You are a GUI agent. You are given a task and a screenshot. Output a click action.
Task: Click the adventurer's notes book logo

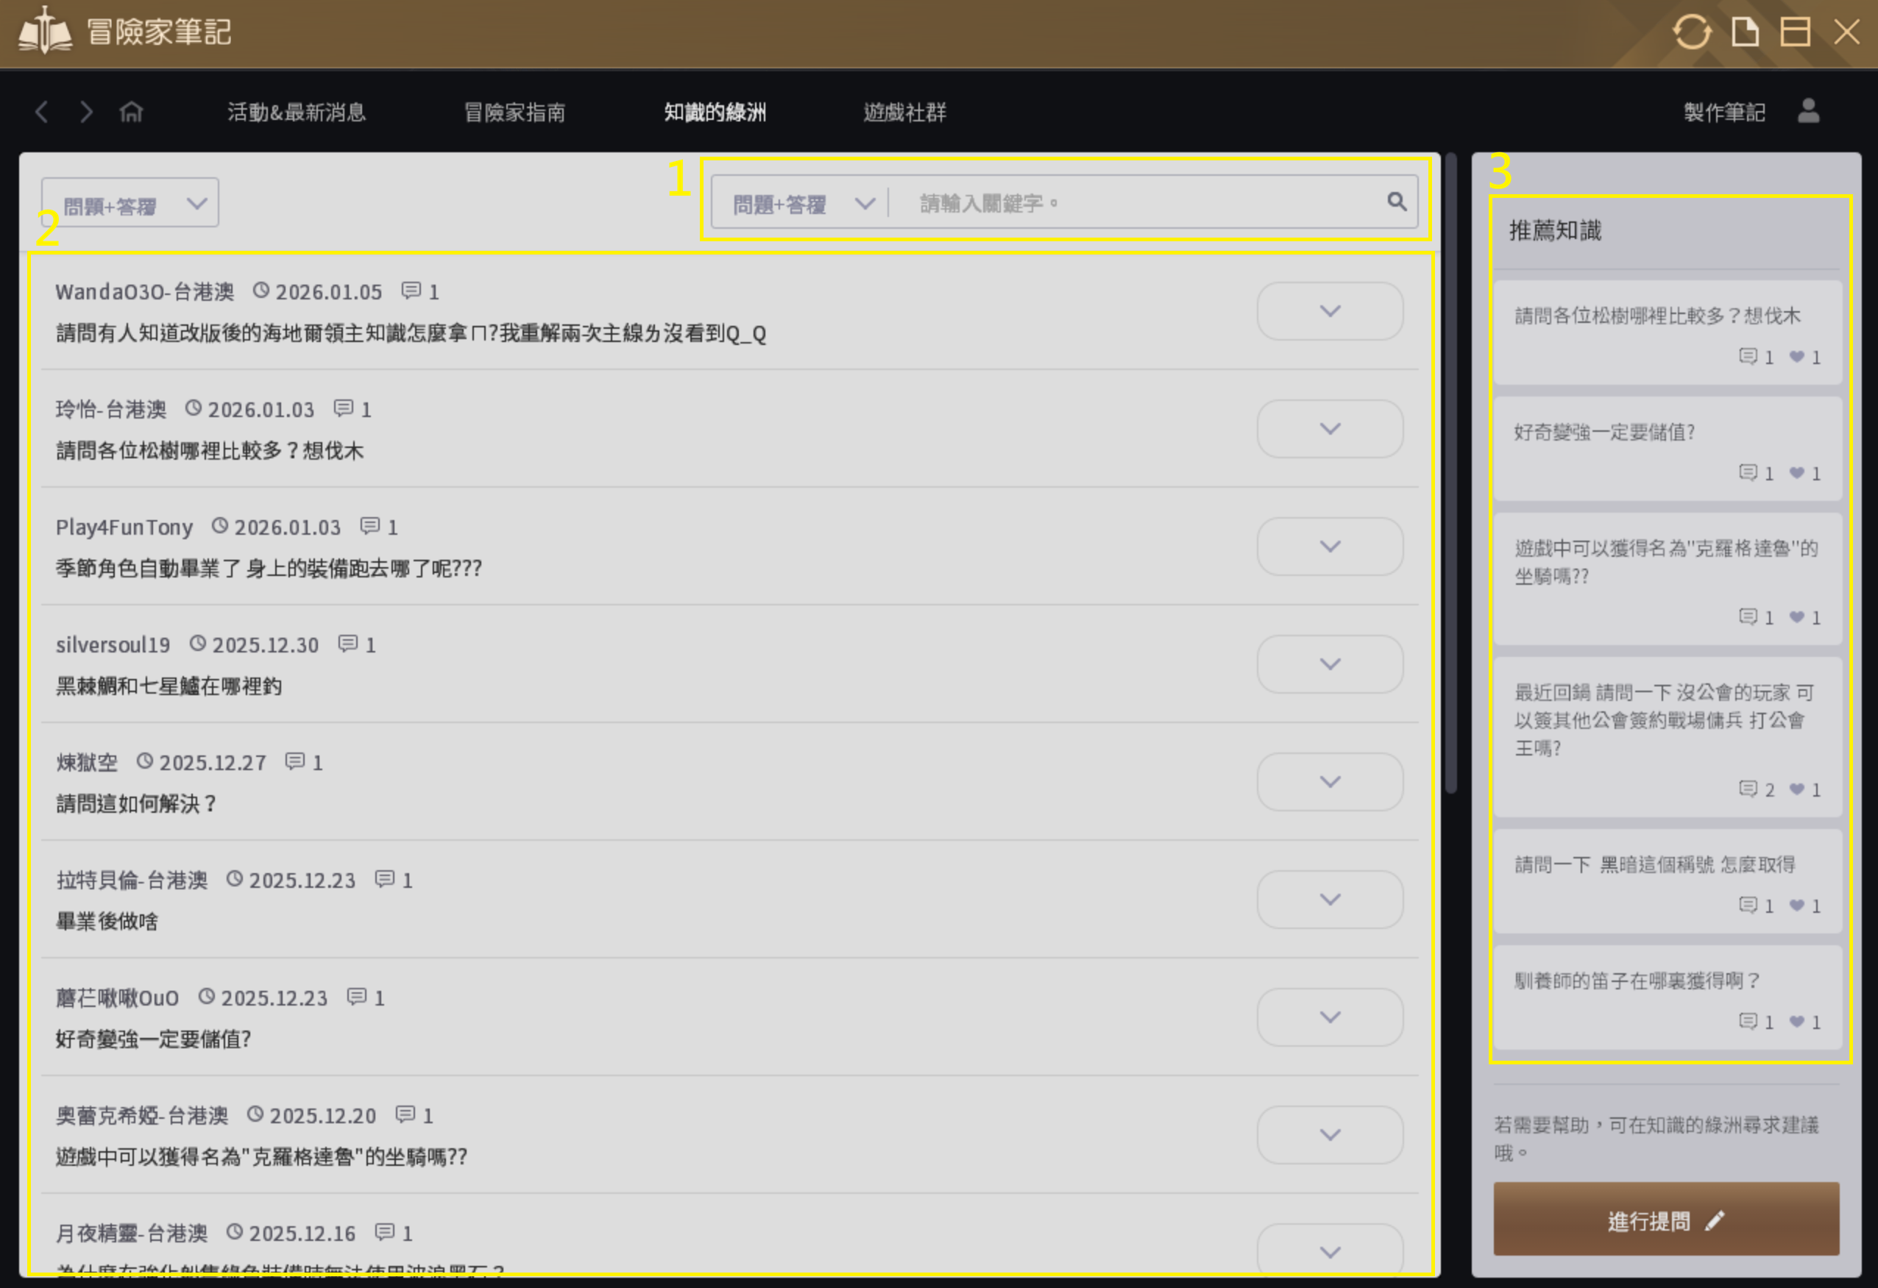[45, 31]
